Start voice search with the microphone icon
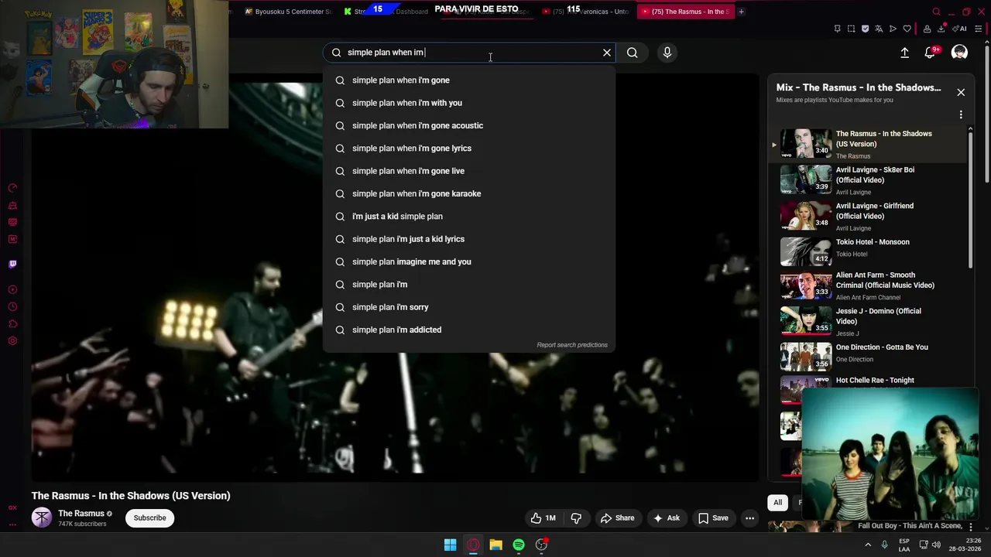 point(667,53)
